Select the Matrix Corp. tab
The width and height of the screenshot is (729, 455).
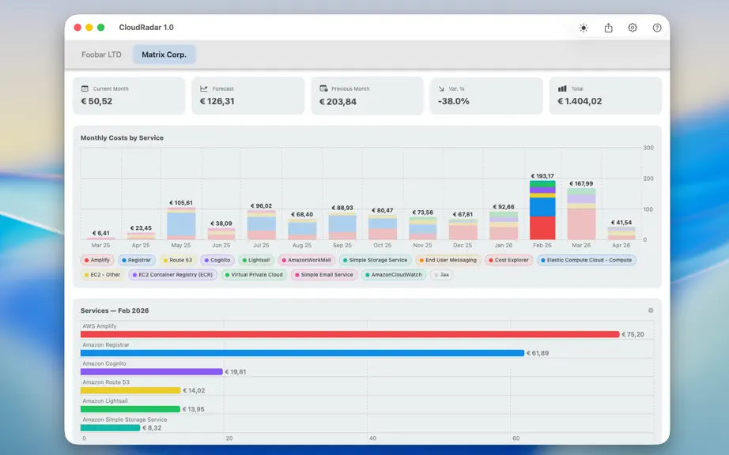164,55
